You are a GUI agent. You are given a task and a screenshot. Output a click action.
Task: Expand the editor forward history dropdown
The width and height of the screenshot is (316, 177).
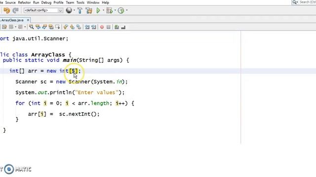point(25,27)
